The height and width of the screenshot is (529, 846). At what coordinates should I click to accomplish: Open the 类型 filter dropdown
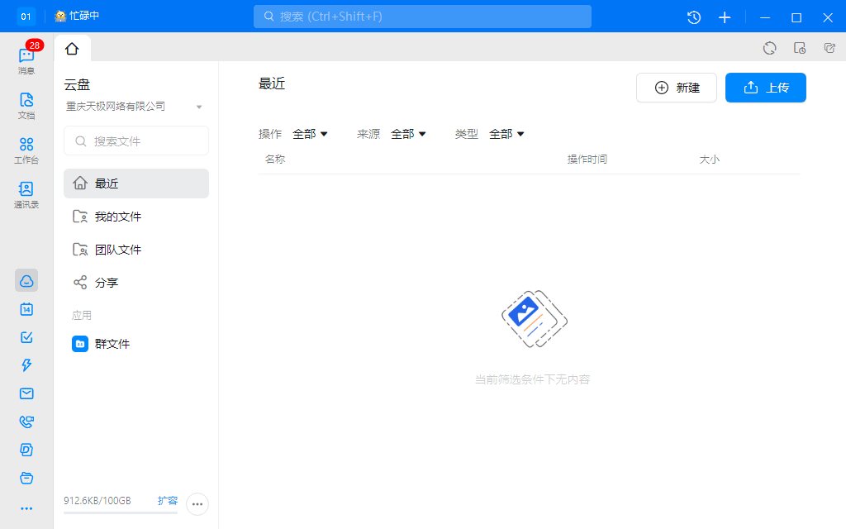[x=506, y=133]
